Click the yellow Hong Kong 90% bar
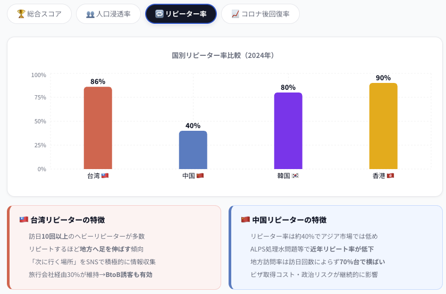446x294 pixels. click(x=383, y=126)
